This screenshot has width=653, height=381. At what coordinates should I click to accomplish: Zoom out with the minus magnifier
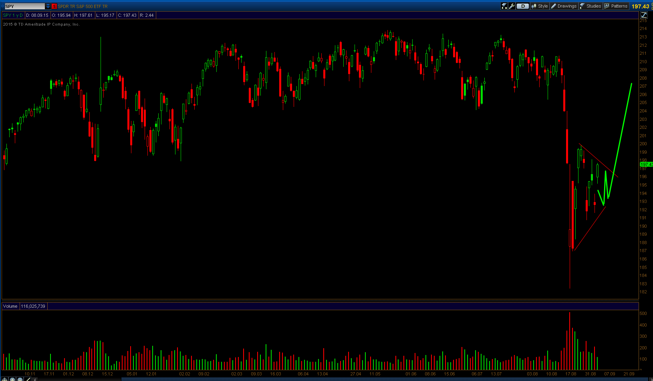pos(20,379)
